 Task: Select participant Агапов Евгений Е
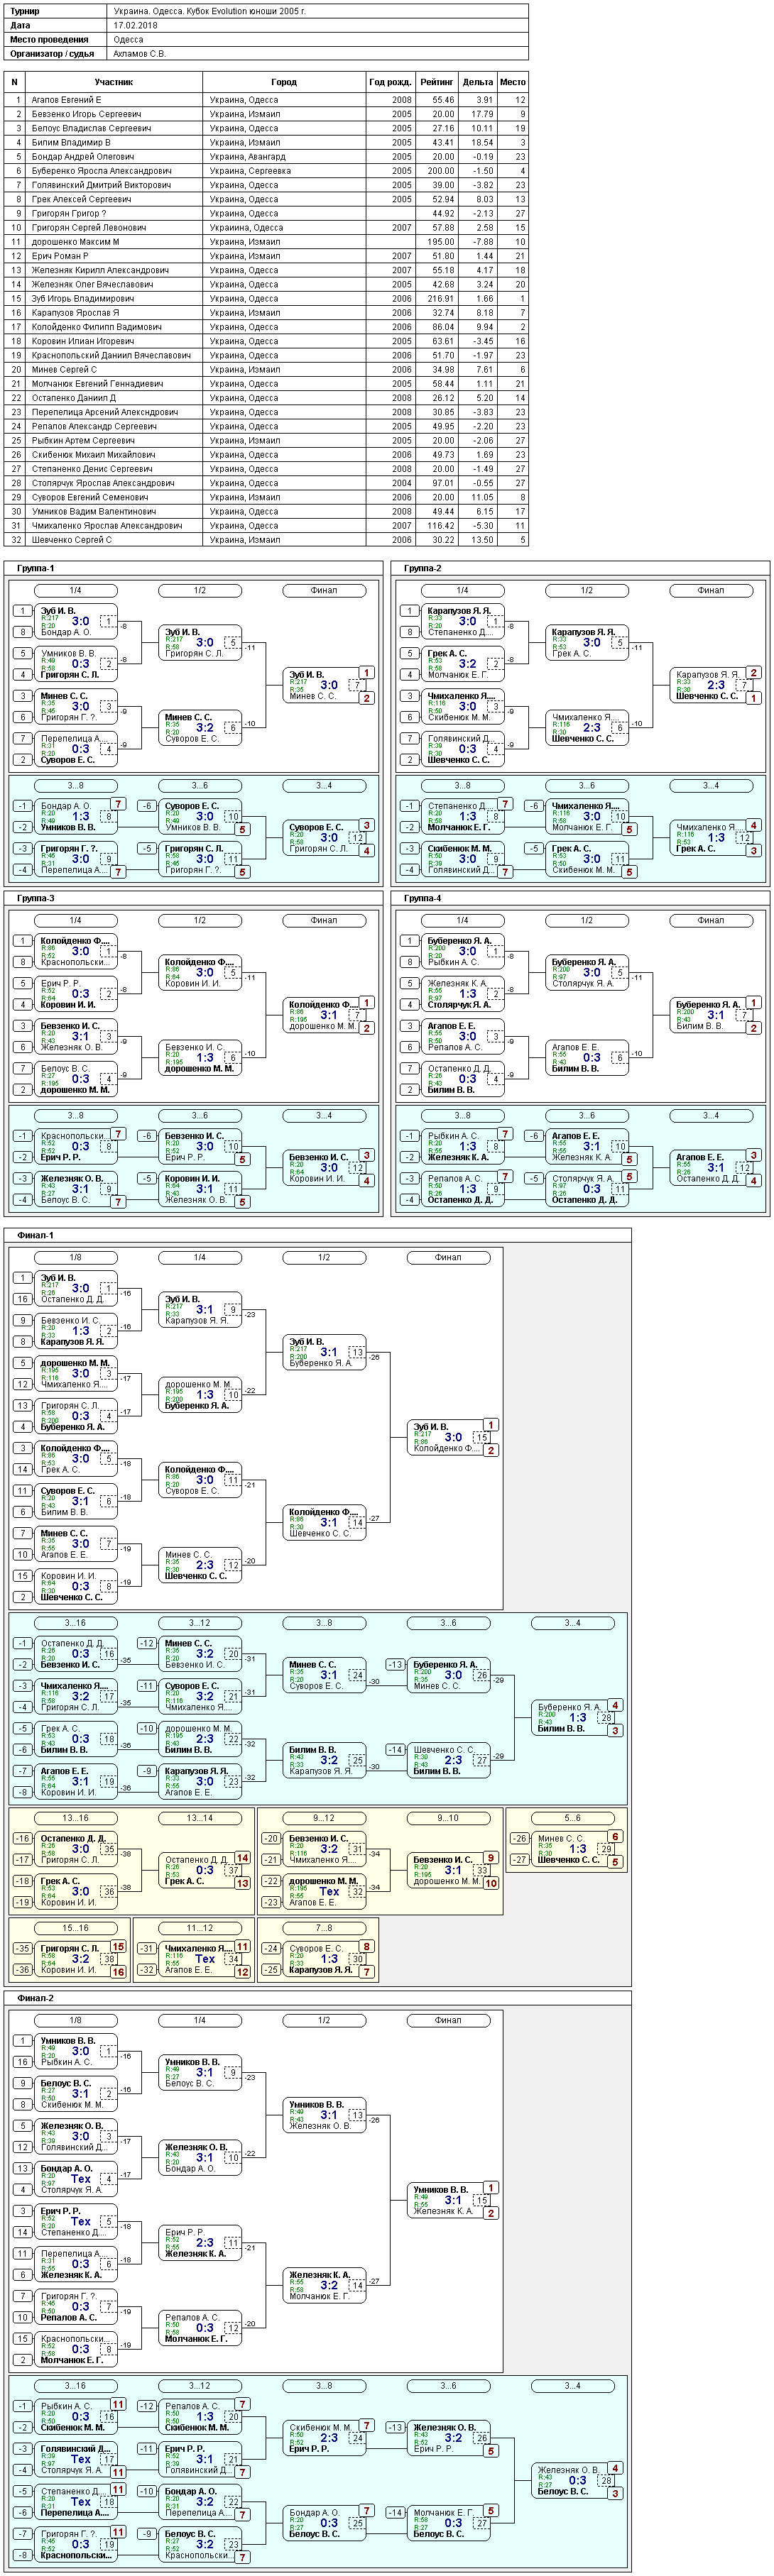(x=66, y=100)
